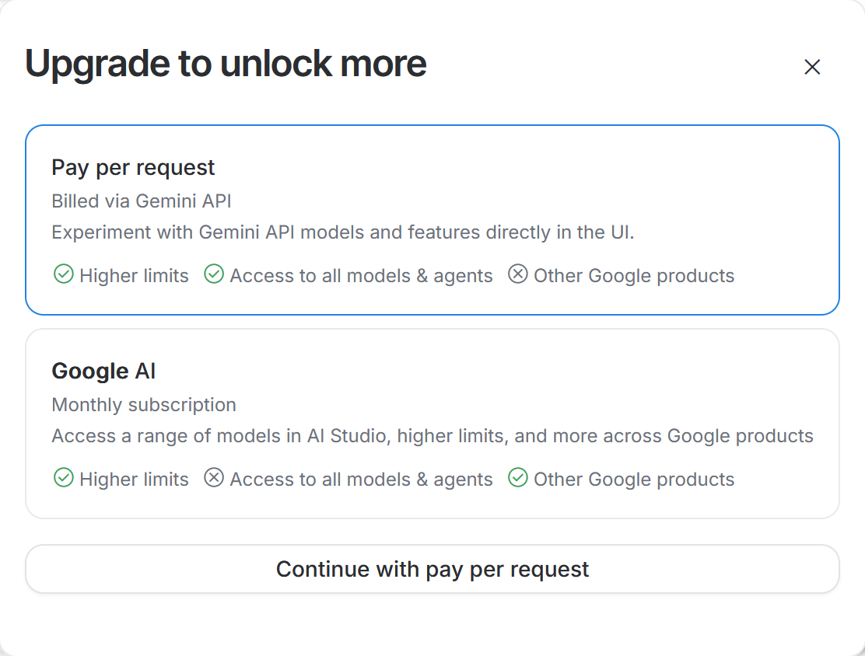Click crossed circle icon for all models in Google AI
Screen dimensions: 865x656
pyautogui.click(x=214, y=478)
